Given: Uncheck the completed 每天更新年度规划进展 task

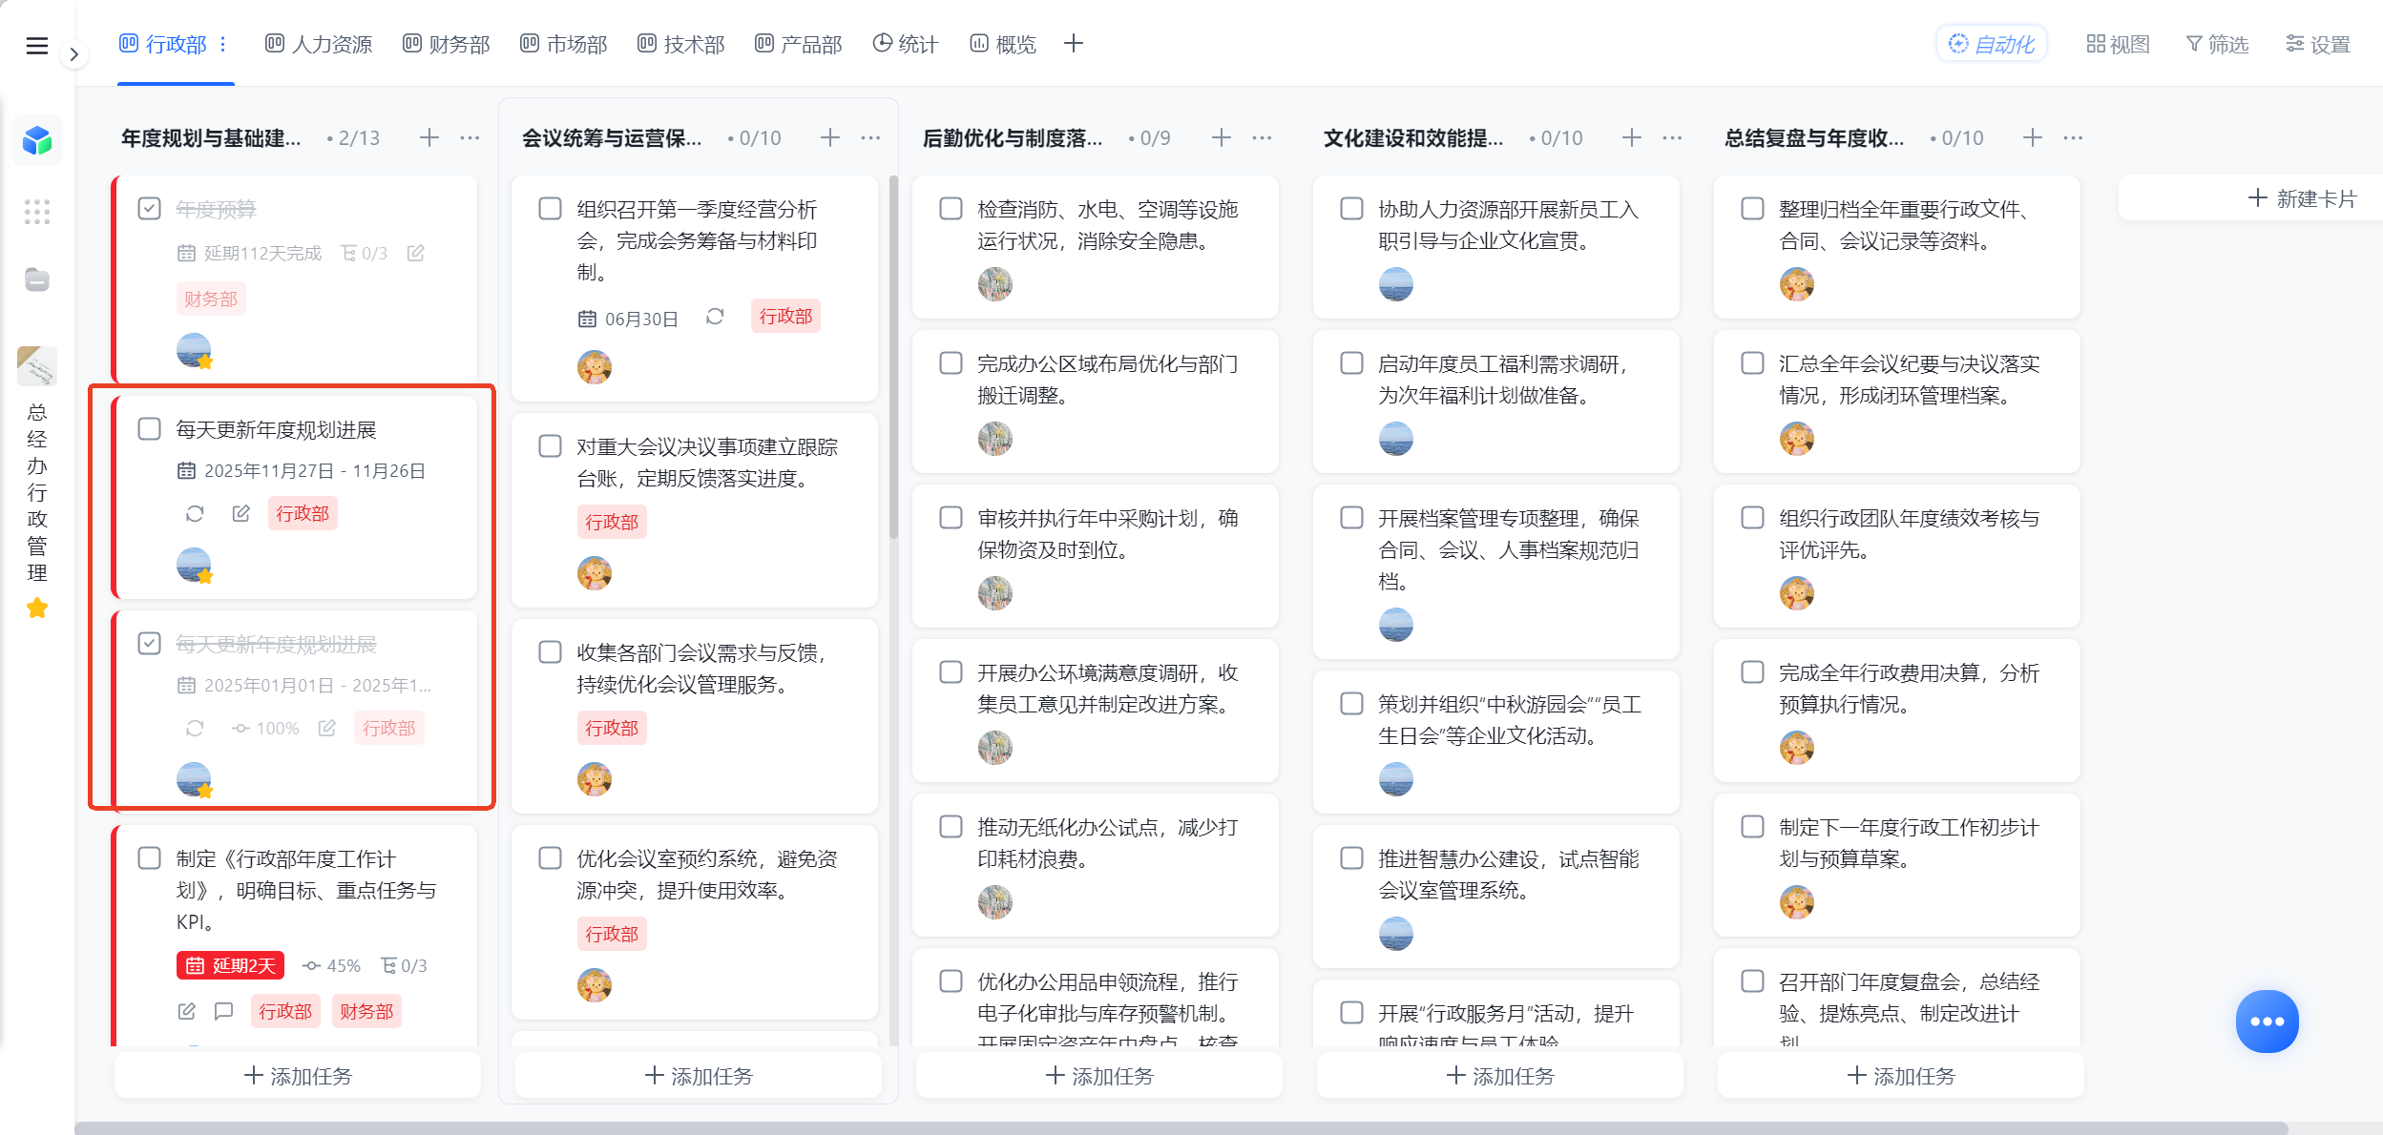Looking at the screenshot, I should [x=149, y=643].
